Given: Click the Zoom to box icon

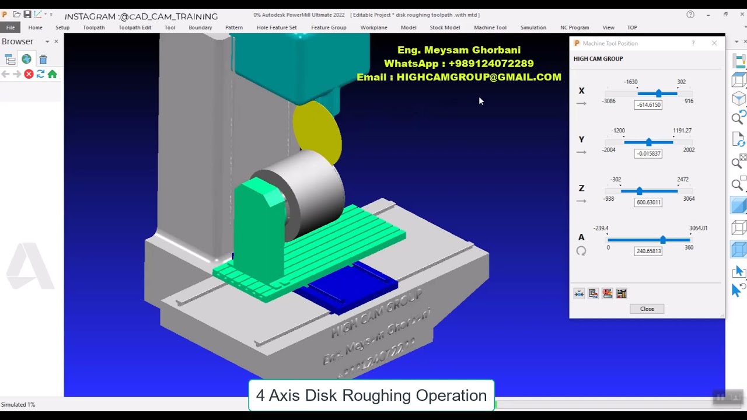Looking at the screenshot, I should click(739, 184).
